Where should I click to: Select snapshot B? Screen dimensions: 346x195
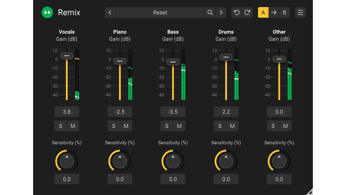[x=285, y=12]
